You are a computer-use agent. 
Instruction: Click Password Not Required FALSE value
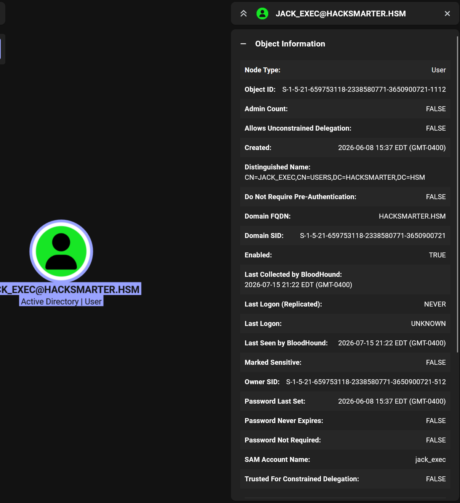click(436, 440)
